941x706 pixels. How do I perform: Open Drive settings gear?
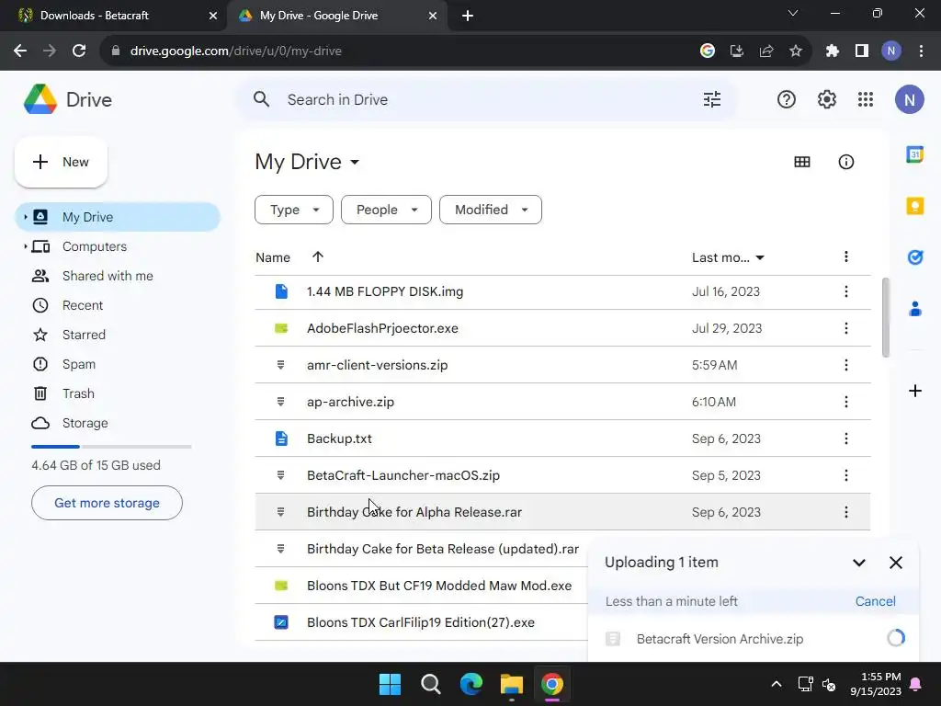coord(826,99)
